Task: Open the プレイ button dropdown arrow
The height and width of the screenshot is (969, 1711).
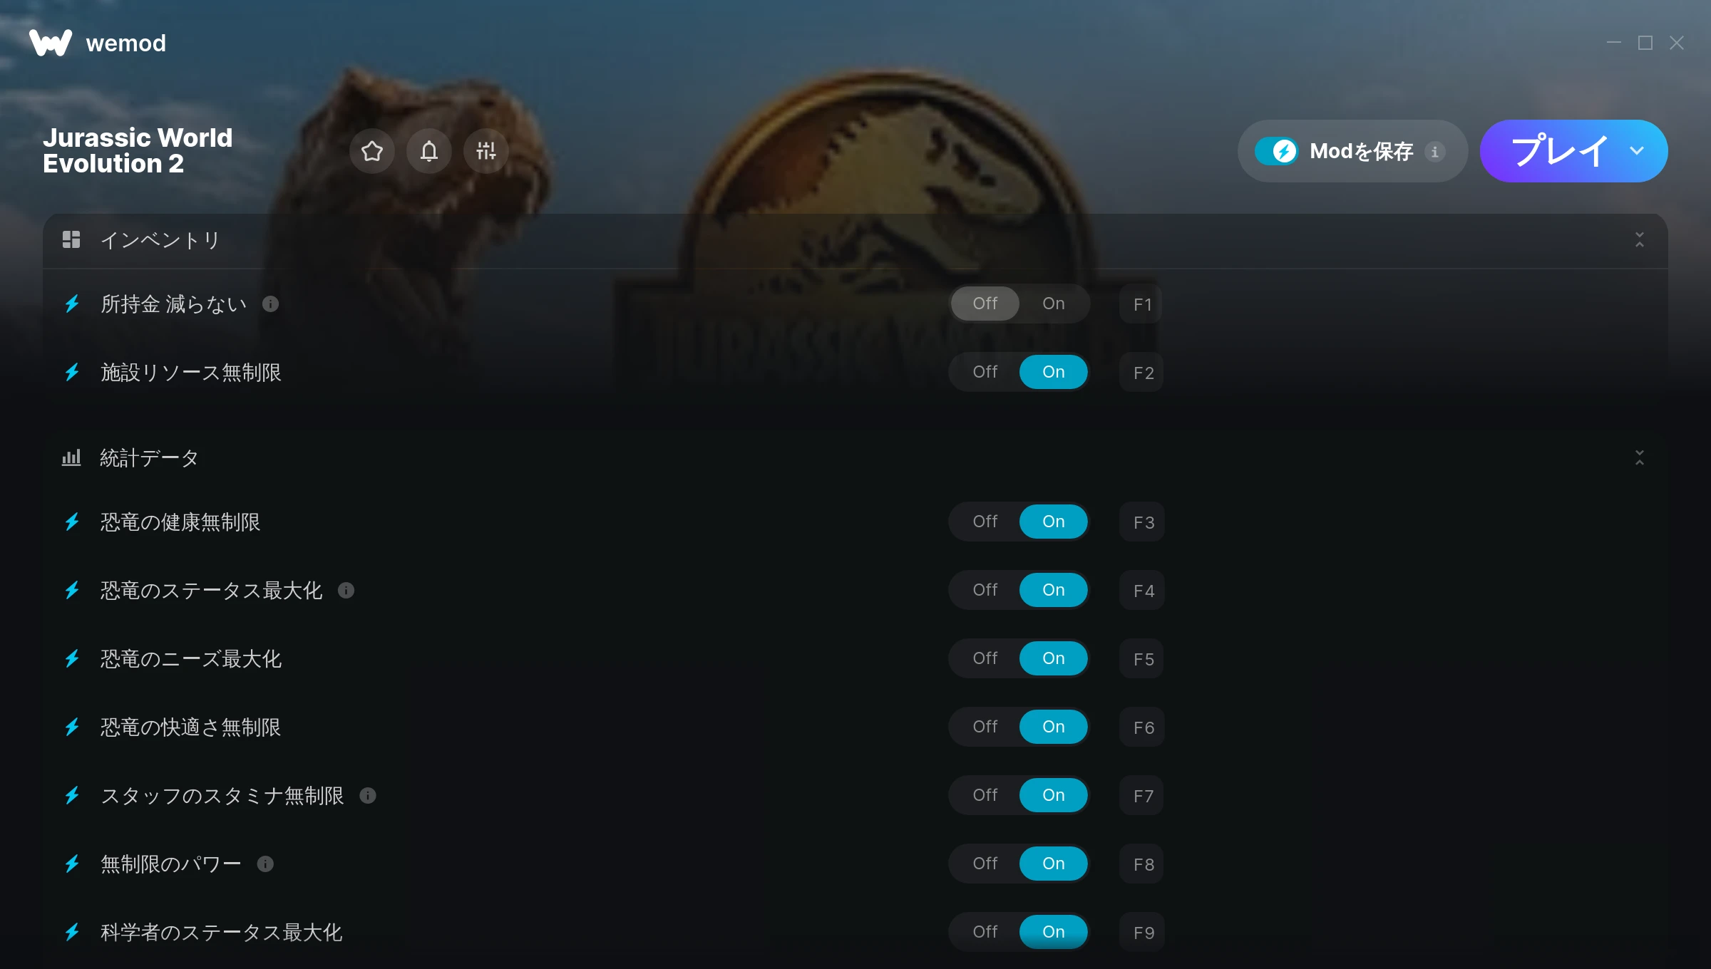Action: pos(1637,151)
